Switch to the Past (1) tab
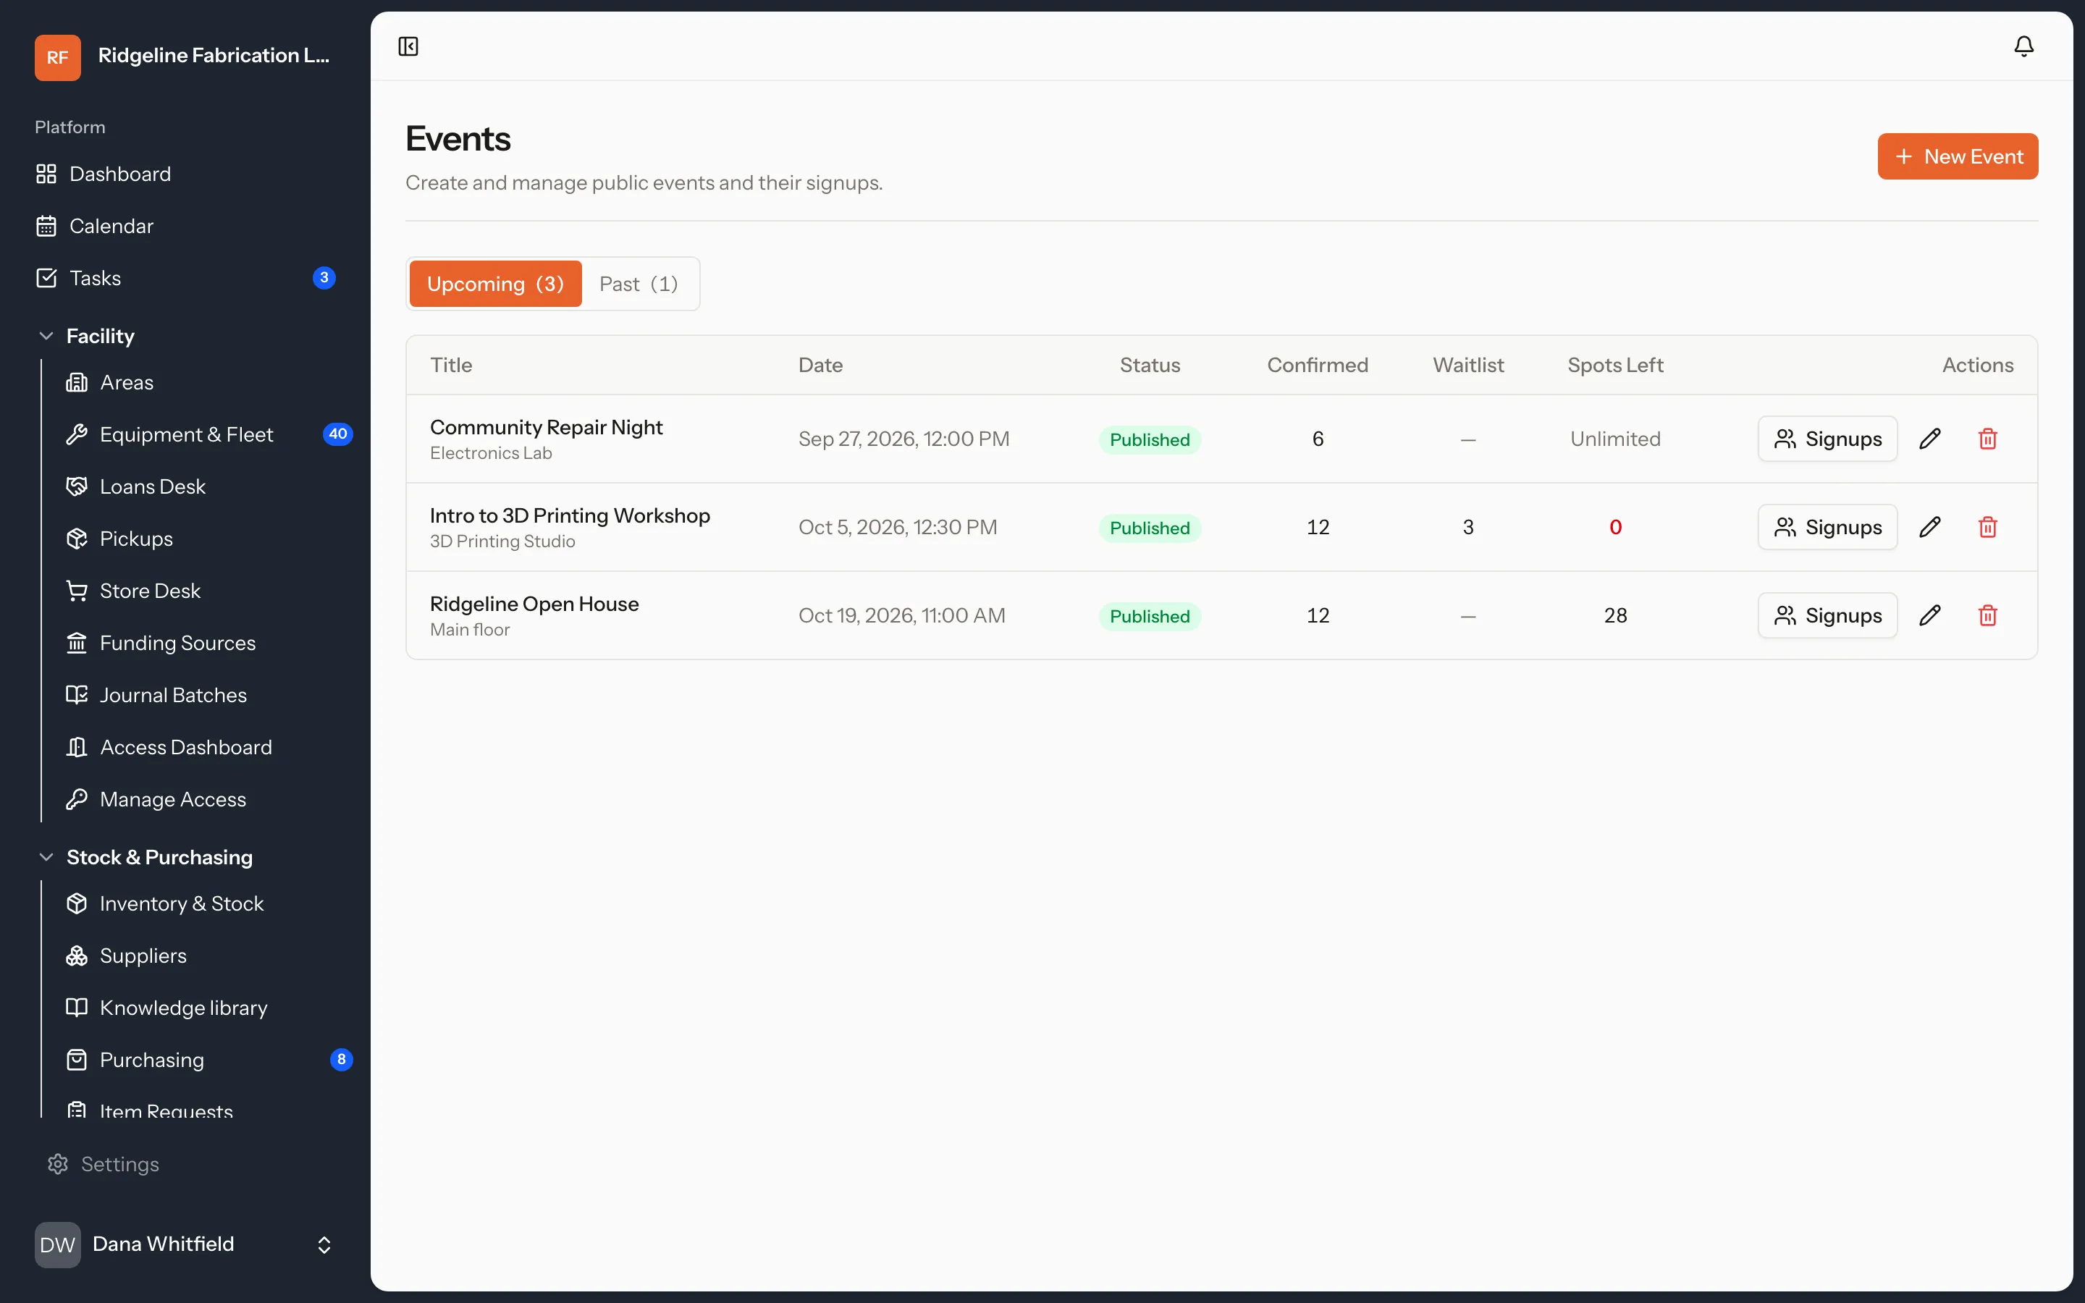 pos(639,284)
